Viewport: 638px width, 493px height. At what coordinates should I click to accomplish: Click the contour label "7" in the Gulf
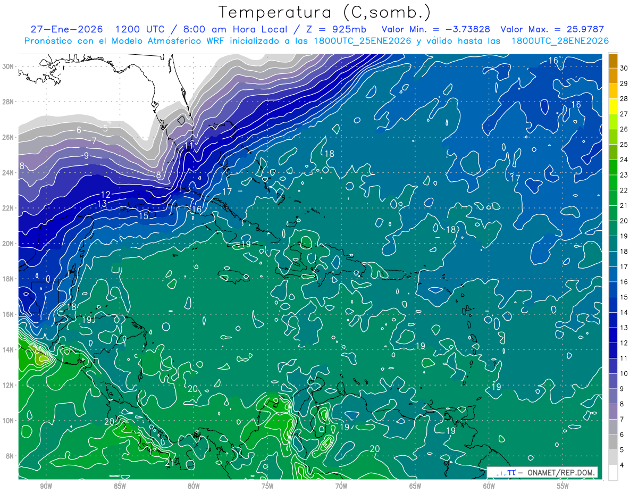click(94, 141)
